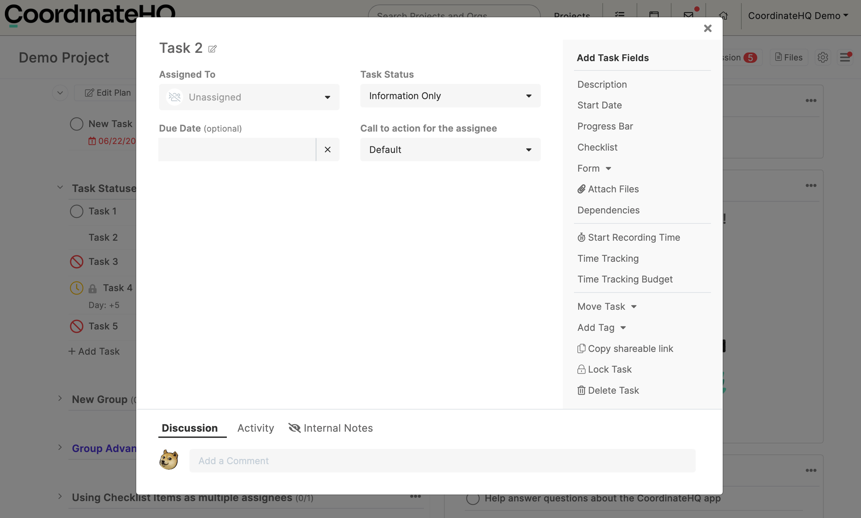Open the topmost three-dot menu in right panel
This screenshot has width=861, height=518.
point(811,100)
